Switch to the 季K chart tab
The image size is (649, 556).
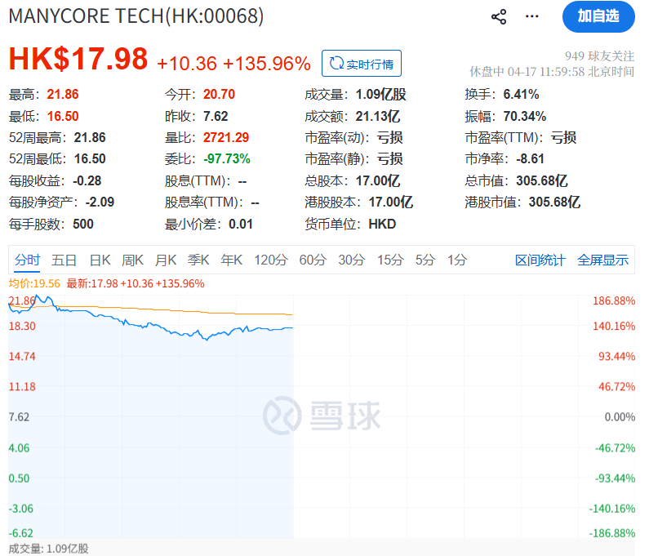(x=198, y=260)
